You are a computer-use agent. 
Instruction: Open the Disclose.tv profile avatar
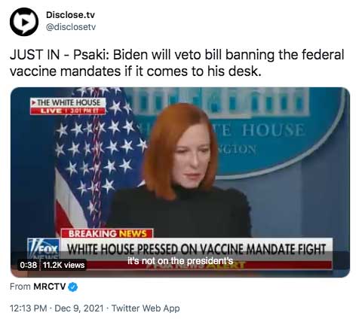click(x=24, y=22)
